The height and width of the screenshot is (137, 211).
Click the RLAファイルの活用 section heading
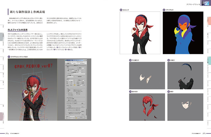pos(17,30)
